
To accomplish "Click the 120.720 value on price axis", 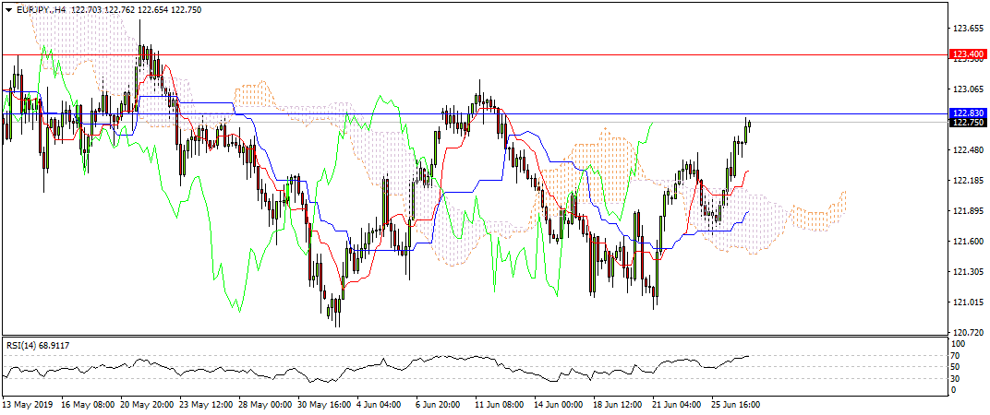I will coord(968,333).
